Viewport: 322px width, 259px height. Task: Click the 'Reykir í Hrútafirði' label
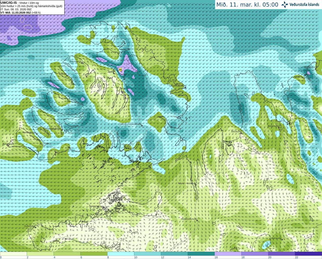coord(186,184)
